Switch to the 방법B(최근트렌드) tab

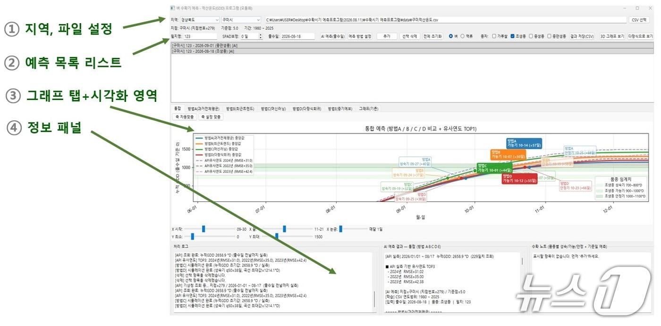[240, 109]
